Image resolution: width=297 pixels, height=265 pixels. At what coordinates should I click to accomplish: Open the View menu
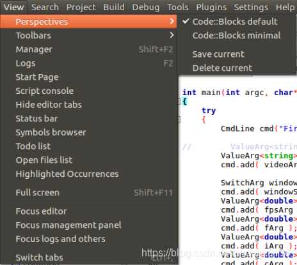(x=13, y=7)
